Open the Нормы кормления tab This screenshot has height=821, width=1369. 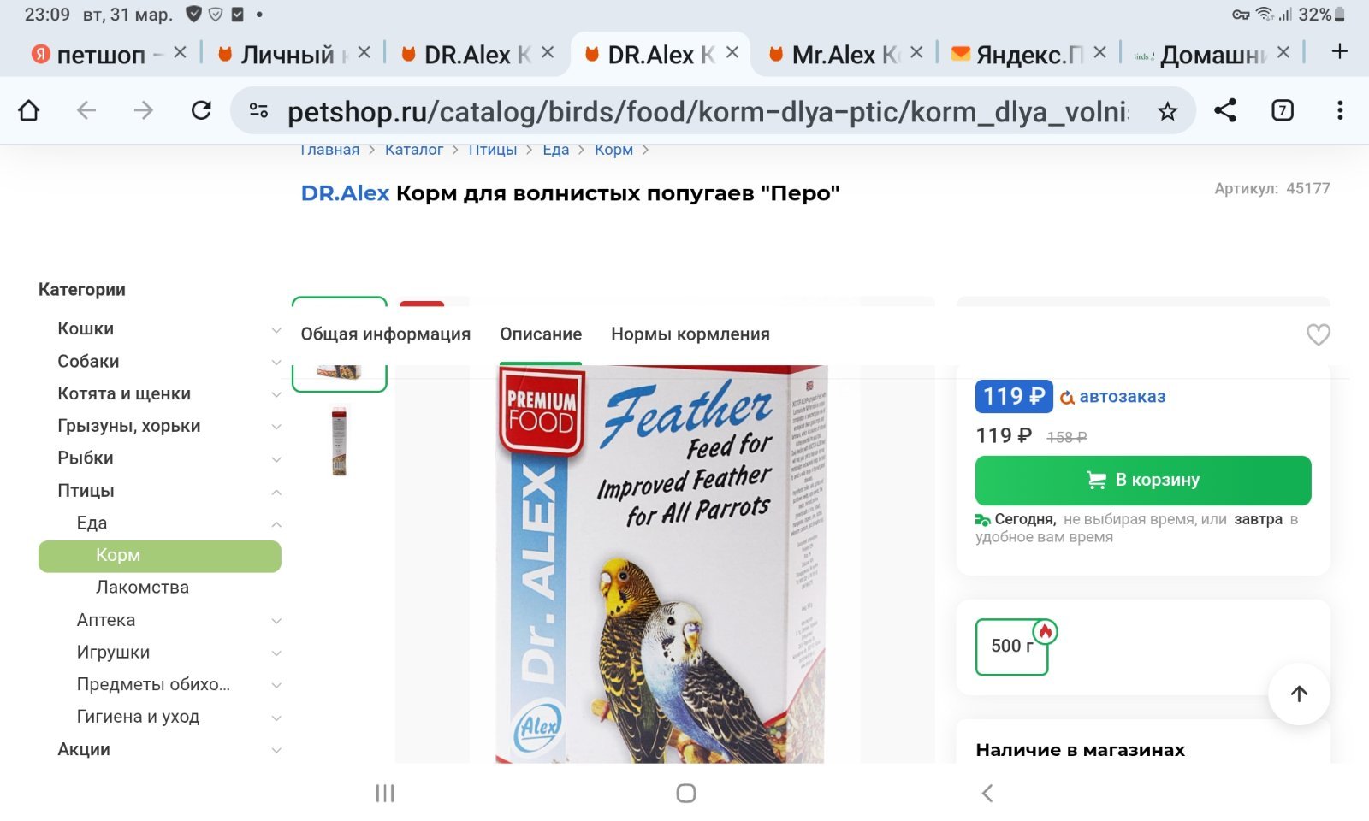690,334
